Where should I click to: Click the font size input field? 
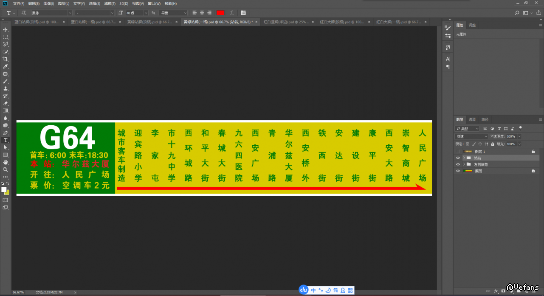click(x=135, y=13)
